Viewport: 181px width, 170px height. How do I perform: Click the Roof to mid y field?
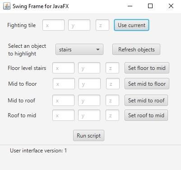pyautogui.click(x=89, y=115)
